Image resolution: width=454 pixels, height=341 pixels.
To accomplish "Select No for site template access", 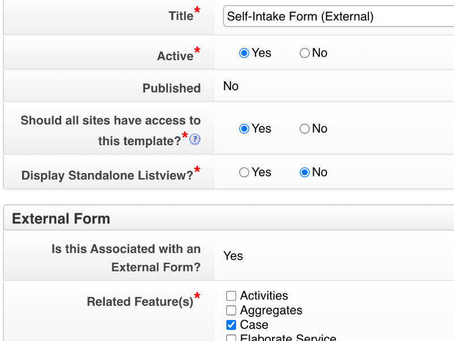I will tap(304, 128).
